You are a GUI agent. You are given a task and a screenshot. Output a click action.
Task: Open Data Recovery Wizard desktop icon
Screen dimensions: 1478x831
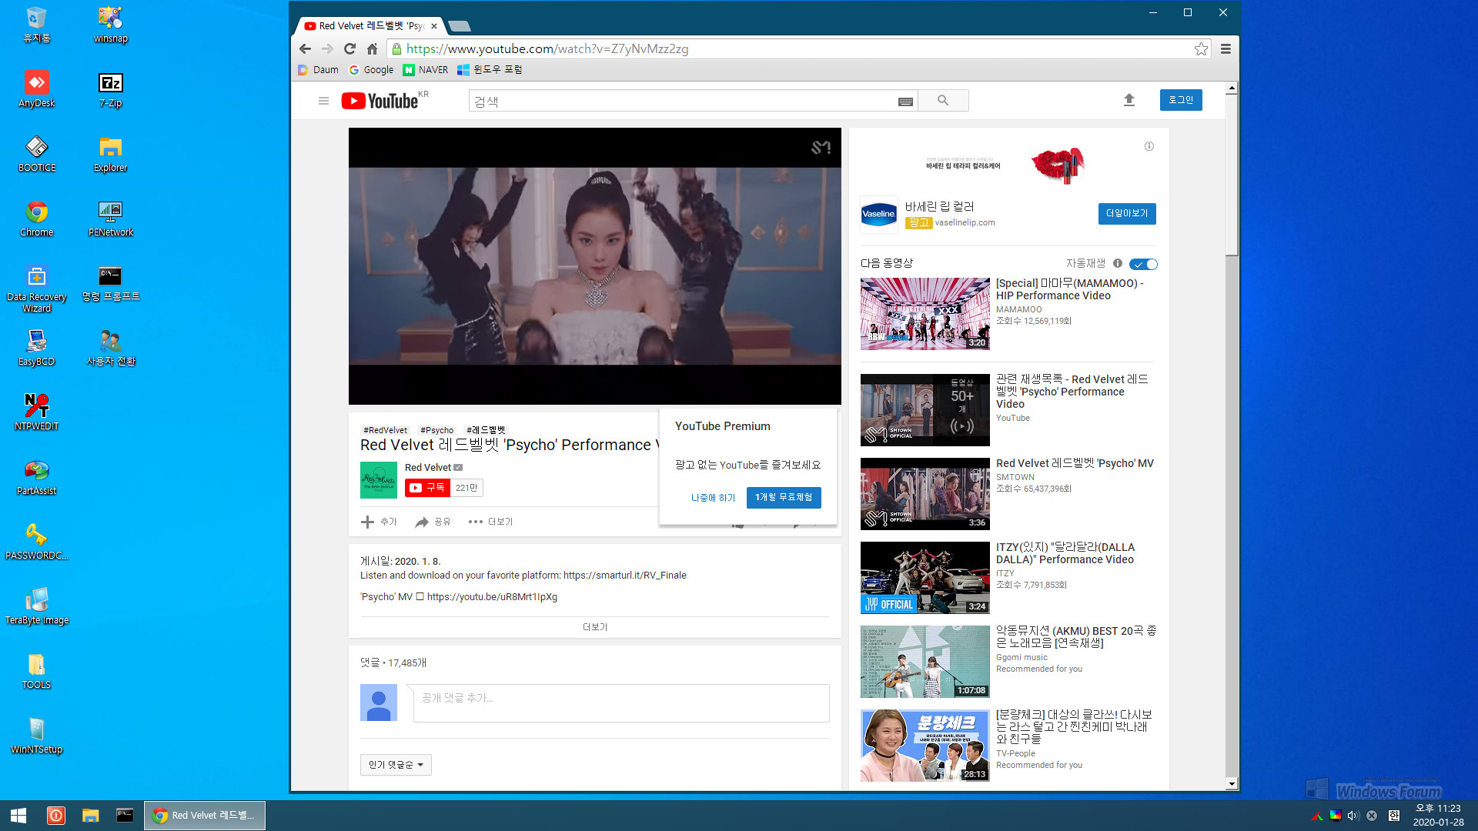[x=37, y=289]
